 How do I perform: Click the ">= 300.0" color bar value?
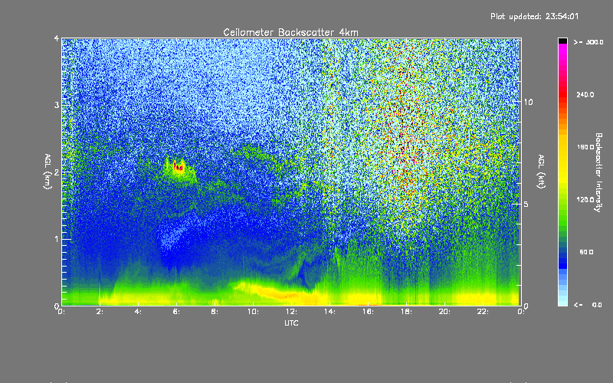pos(588,42)
